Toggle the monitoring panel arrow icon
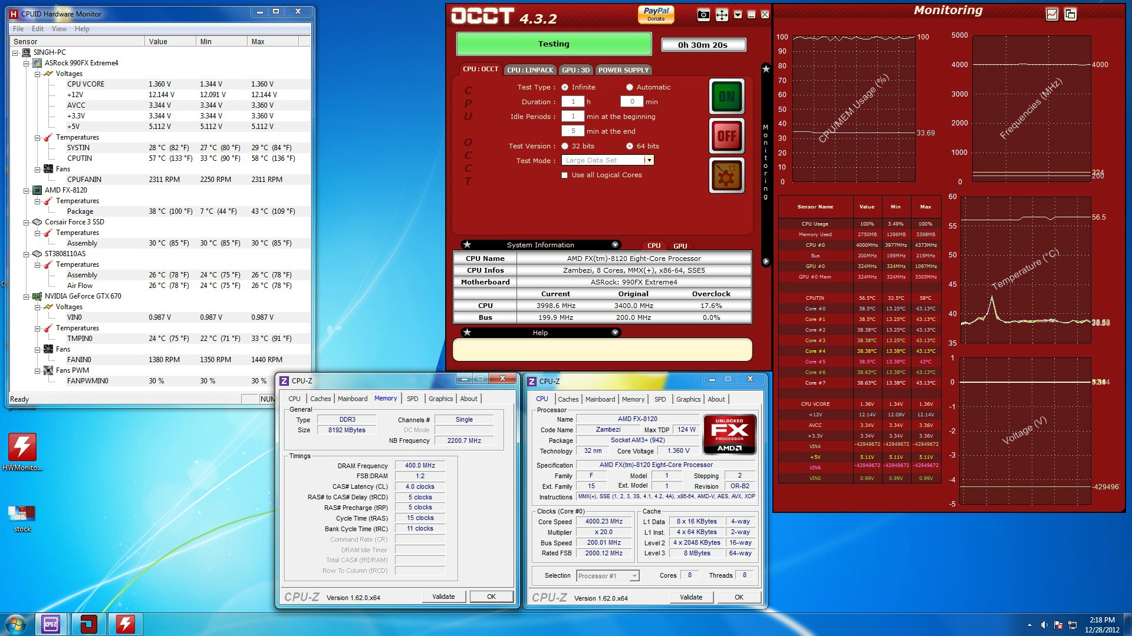The image size is (1132, 636). 766,261
